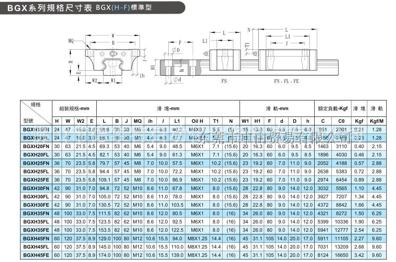Select the block weight value 3.42
Viewport: 396px width, 262px height.
(x=359, y=255)
